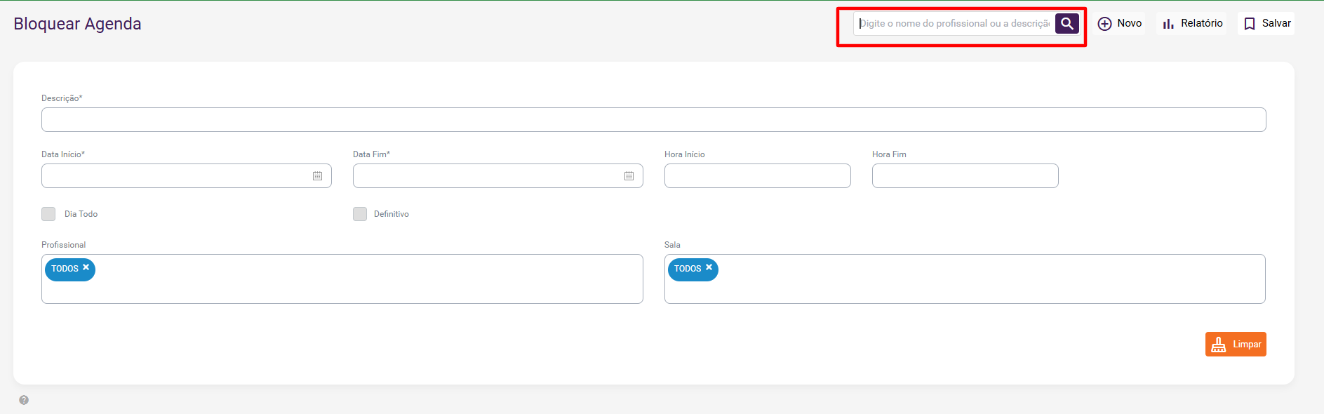Remove the TODOS tag from Sala
The width and height of the screenshot is (1324, 414).
pos(709,267)
